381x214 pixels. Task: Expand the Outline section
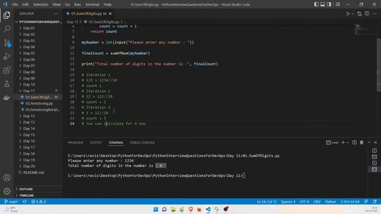(x=38, y=189)
